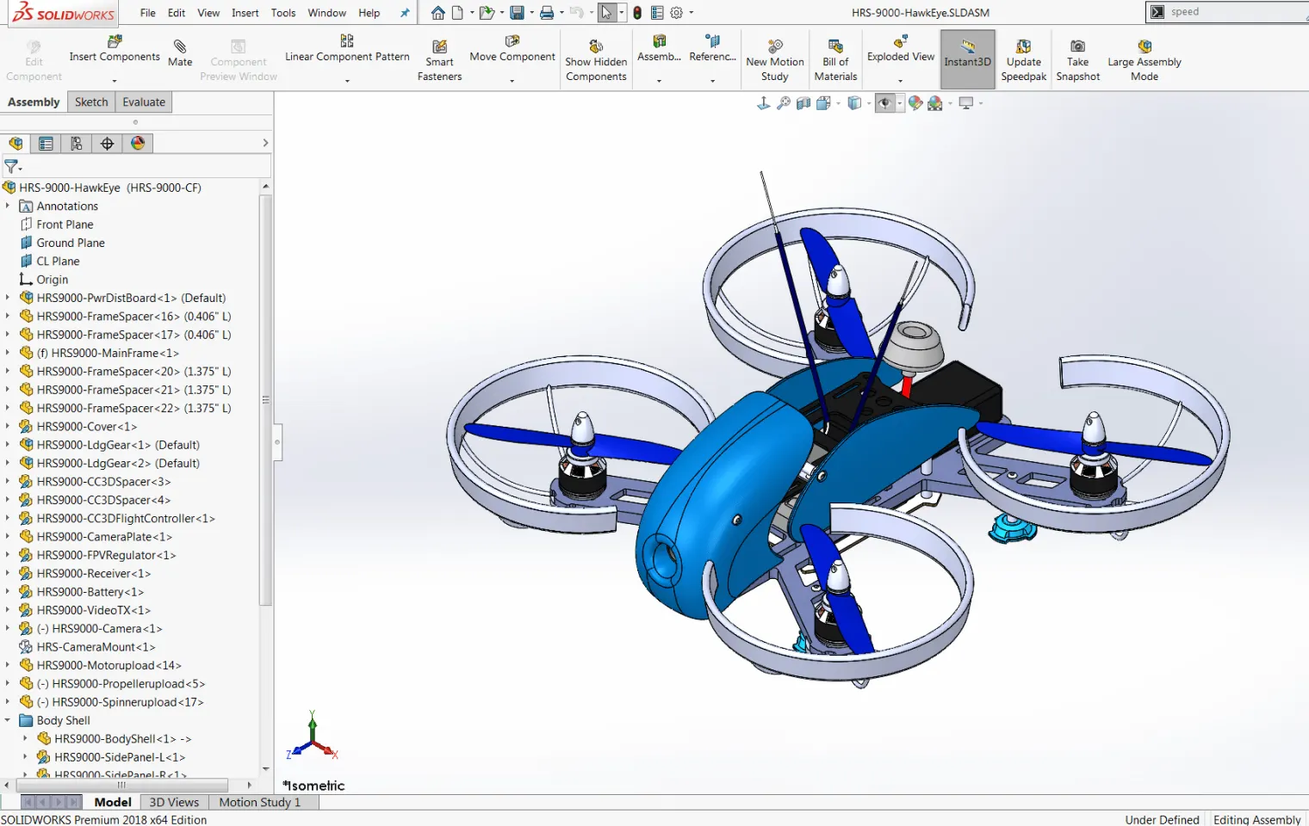Expand the HRS9000-PwrDistBoard<1> tree node
Screen dimensions: 1309x826
pos(8,298)
